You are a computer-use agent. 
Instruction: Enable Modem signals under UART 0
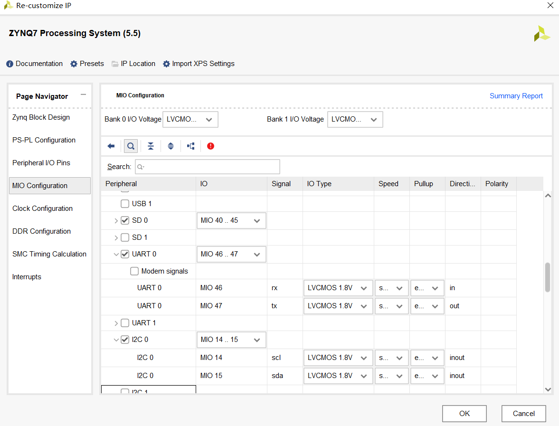pos(133,271)
